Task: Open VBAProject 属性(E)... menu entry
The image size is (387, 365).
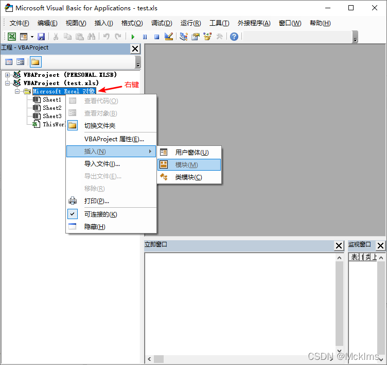Action: click(111, 139)
